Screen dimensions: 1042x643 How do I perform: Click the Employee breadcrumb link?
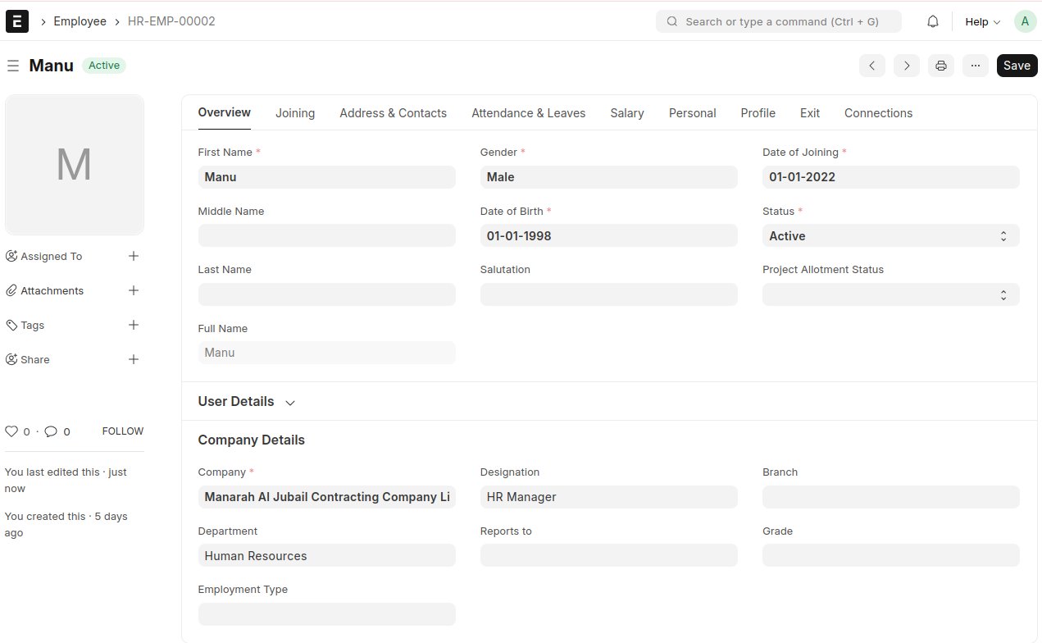(80, 21)
